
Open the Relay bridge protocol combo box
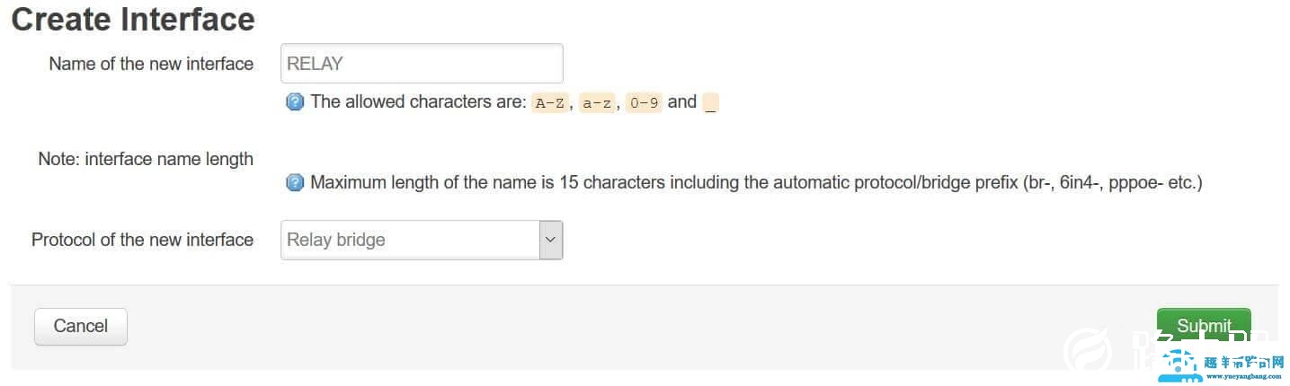point(410,241)
